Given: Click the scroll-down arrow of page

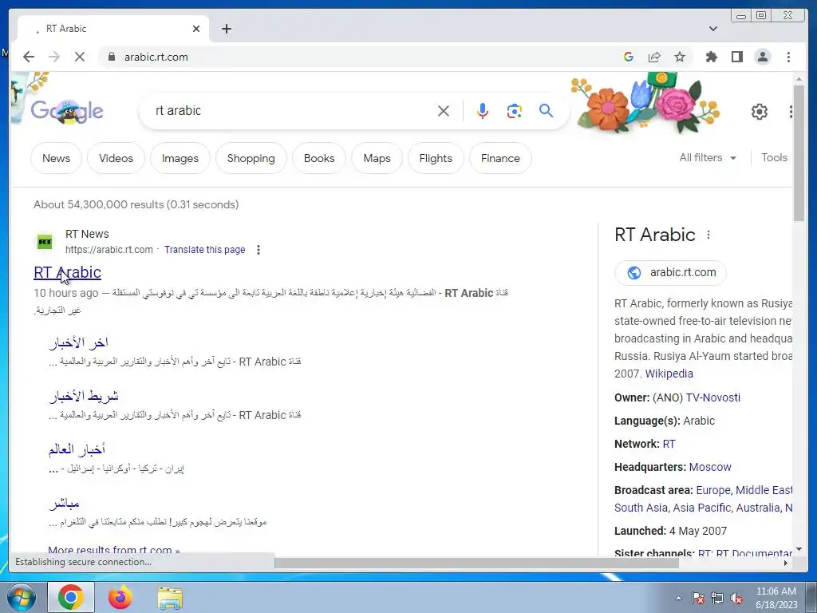Looking at the screenshot, I should tap(799, 549).
